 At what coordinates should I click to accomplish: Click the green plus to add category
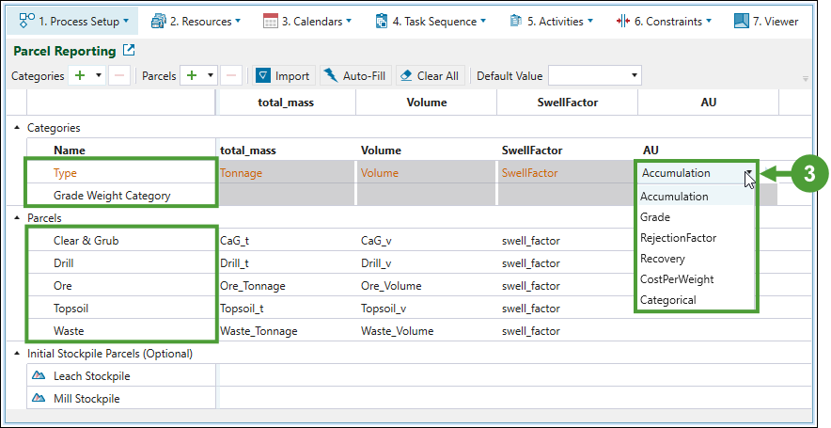tap(80, 76)
